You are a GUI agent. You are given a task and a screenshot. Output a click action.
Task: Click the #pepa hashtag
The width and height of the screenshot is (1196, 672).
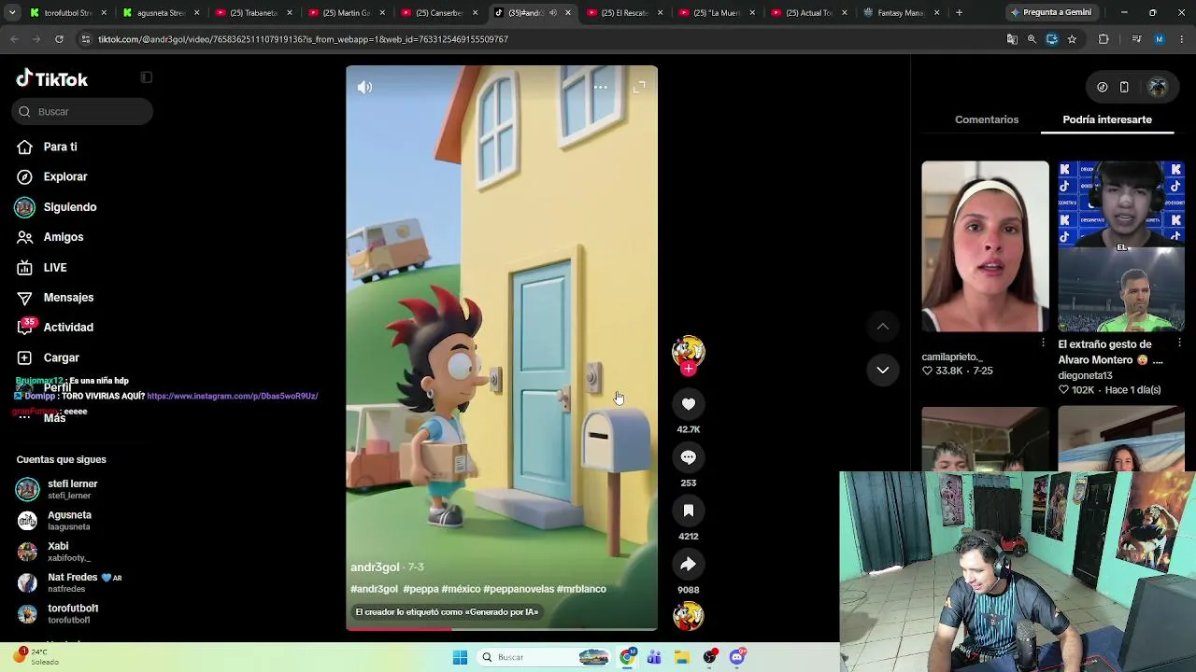pos(420,589)
